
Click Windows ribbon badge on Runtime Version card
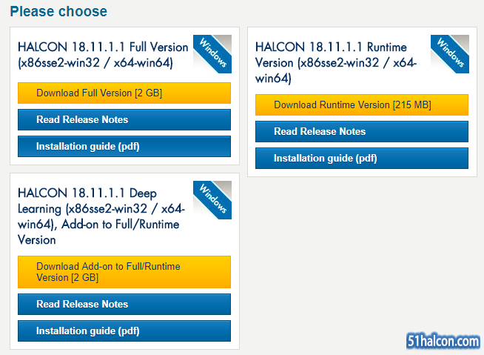(x=450, y=54)
